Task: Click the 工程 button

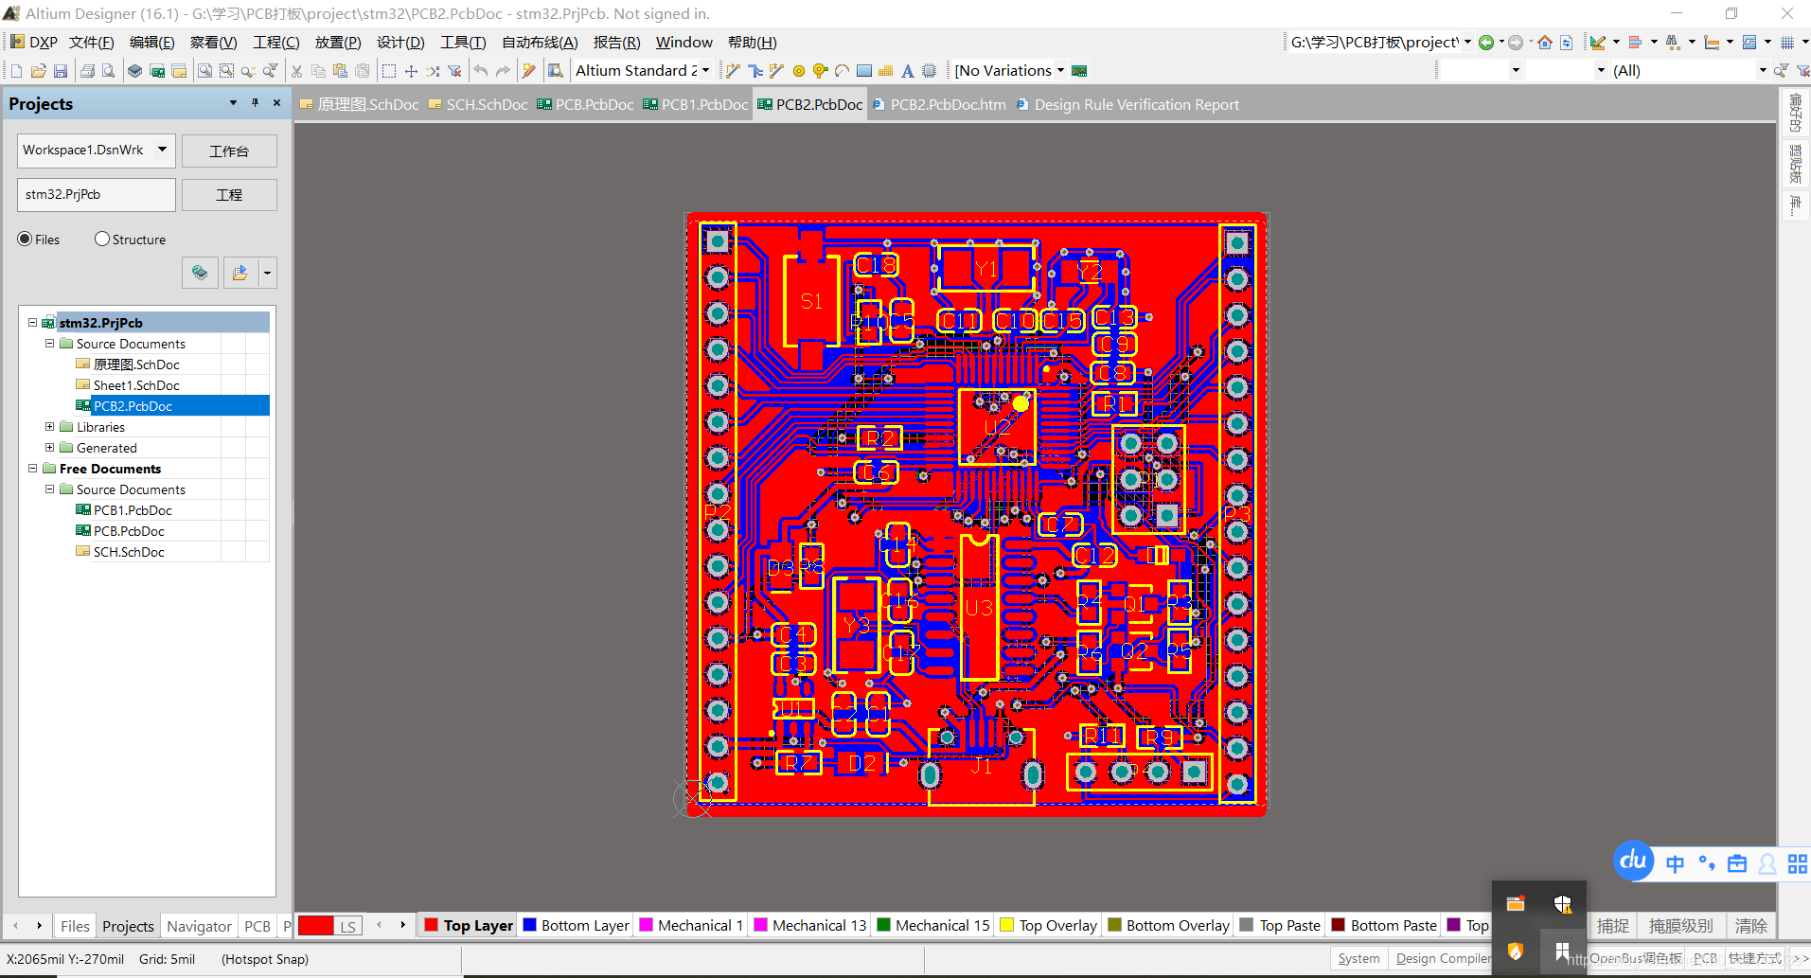Action: click(229, 195)
